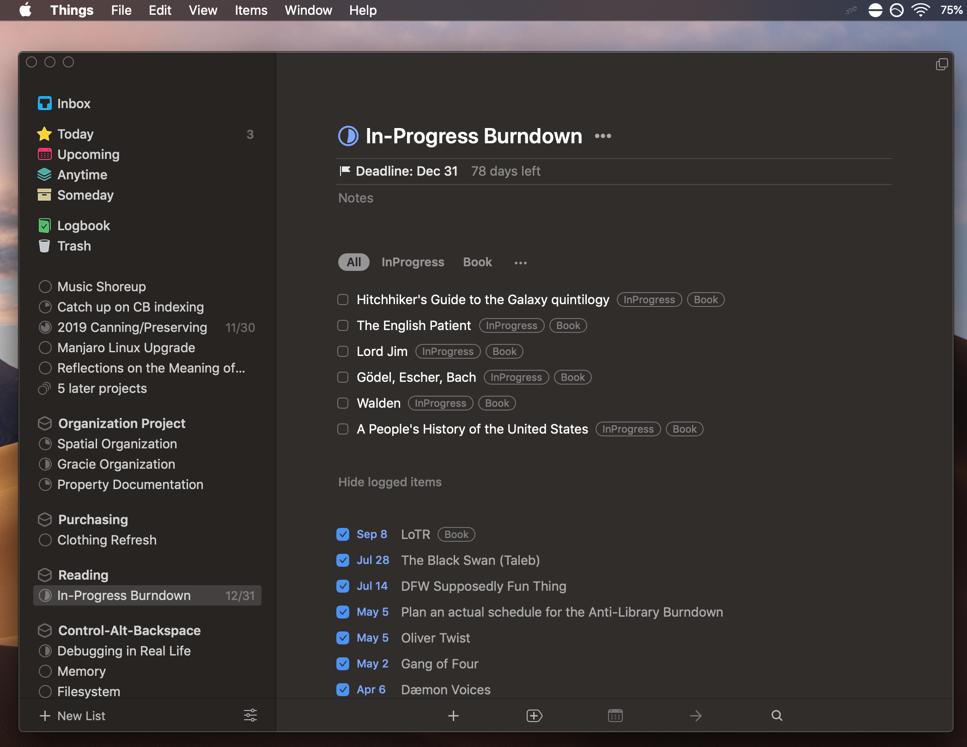
Task: Click the Reading area icon
Action: click(x=45, y=575)
